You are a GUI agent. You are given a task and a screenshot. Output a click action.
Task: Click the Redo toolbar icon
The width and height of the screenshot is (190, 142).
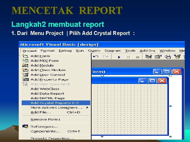pos(105,57)
